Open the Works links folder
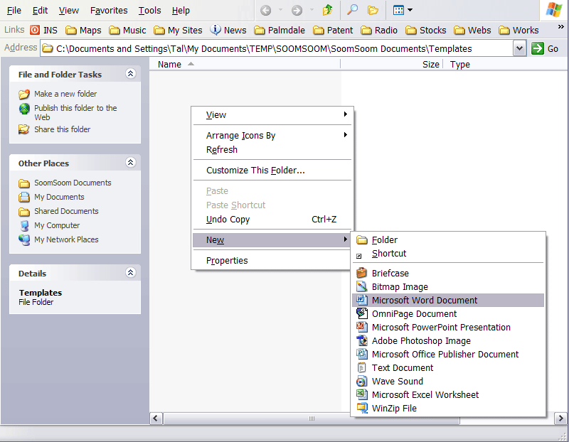Viewport: 569px width, 442px height. [x=519, y=30]
